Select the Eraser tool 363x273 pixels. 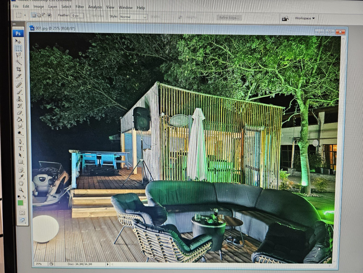19,113
